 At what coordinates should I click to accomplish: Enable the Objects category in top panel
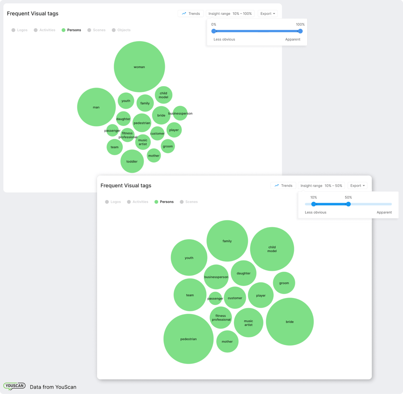121,30
